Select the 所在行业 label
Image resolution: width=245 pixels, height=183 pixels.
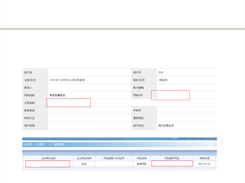(x=29, y=118)
